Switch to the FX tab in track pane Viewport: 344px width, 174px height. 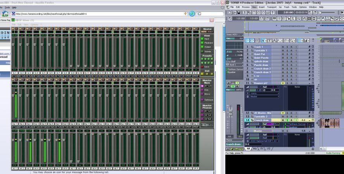pos(262,148)
